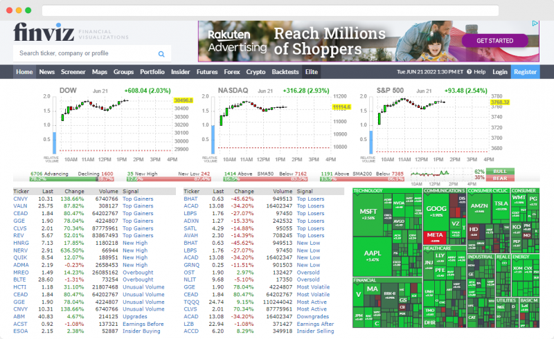Click the search magnifier icon
This screenshot has width=554, height=339.
coord(161,54)
